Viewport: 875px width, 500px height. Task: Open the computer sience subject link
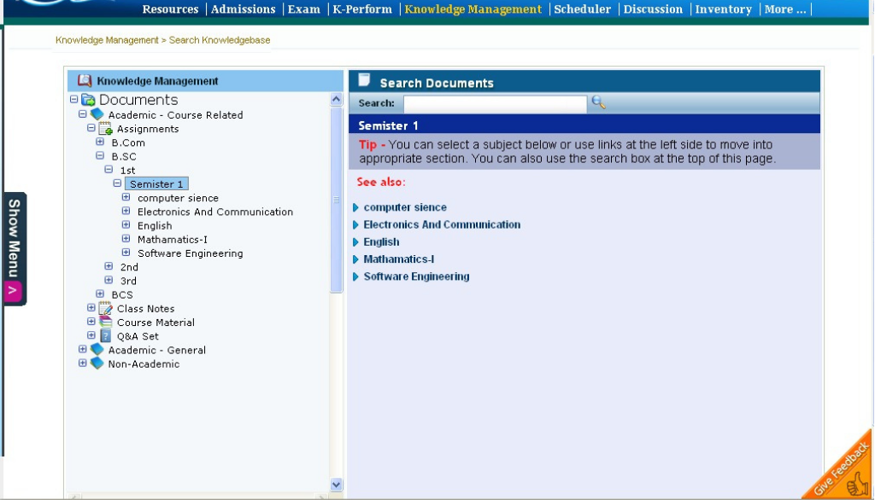(x=405, y=207)
